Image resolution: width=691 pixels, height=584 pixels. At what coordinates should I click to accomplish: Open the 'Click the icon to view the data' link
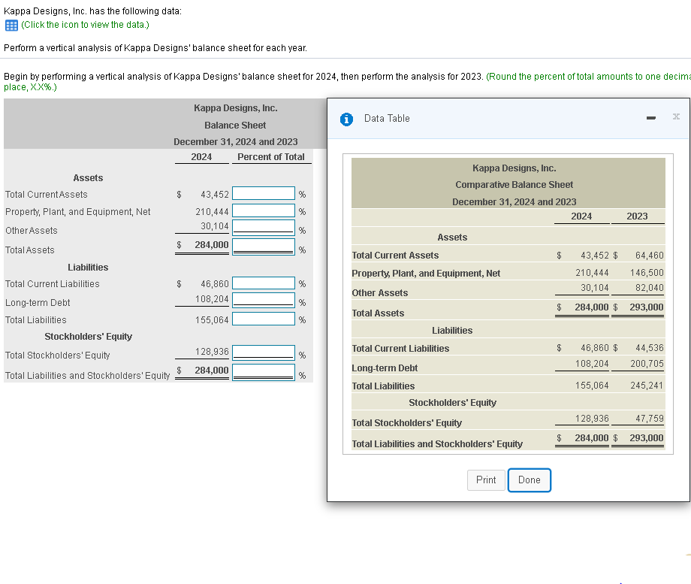point(85,25)
